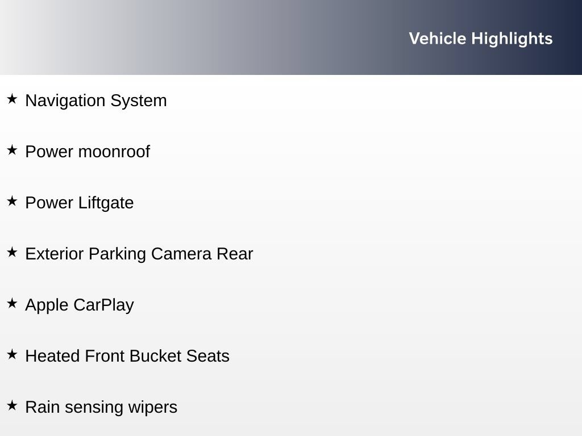Viewport: 582px width, 436px height.
Task: Click the Heated Front Bucket Seats text
Action: click(127, 356)
